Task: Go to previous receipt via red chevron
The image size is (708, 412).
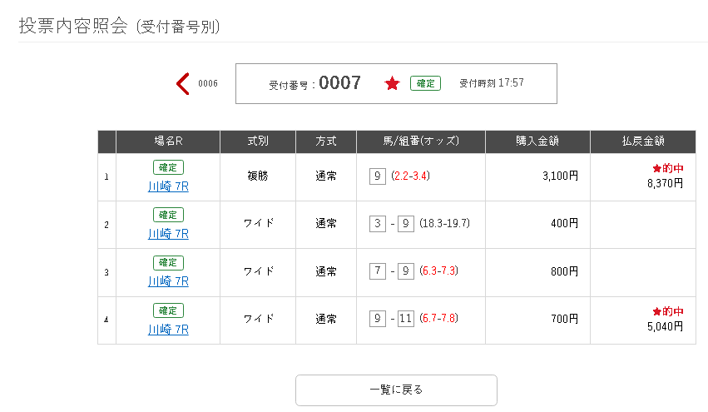Action: pyautogui.click(x=182, y=84)
